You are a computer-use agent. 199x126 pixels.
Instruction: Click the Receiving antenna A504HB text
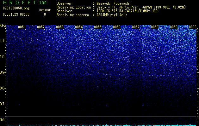point(92,15)
